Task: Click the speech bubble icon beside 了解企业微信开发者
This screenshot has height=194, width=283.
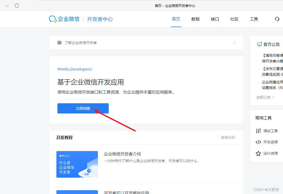Action: [x=59, y=43]
